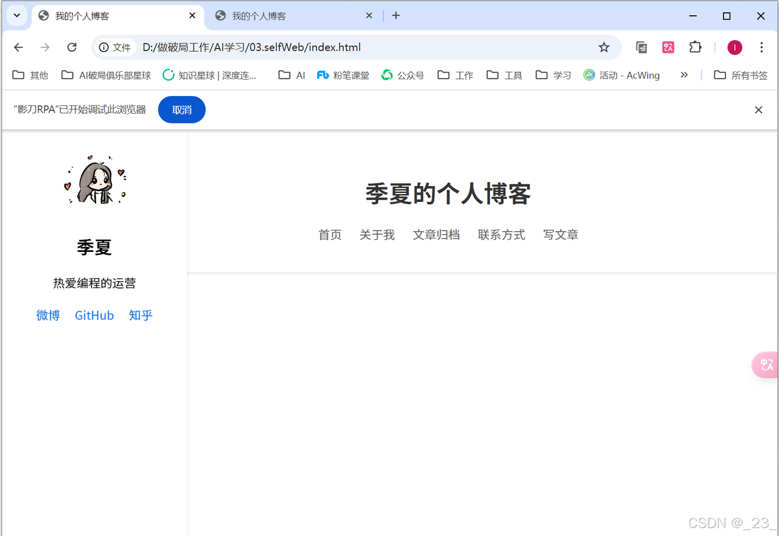
Task: Click the translate icon in the address bar
Action: (x=668, y=47)
